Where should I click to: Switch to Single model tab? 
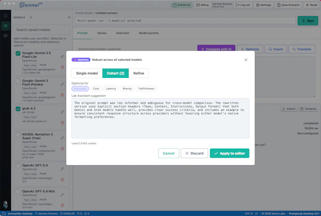tap(87, 73)
